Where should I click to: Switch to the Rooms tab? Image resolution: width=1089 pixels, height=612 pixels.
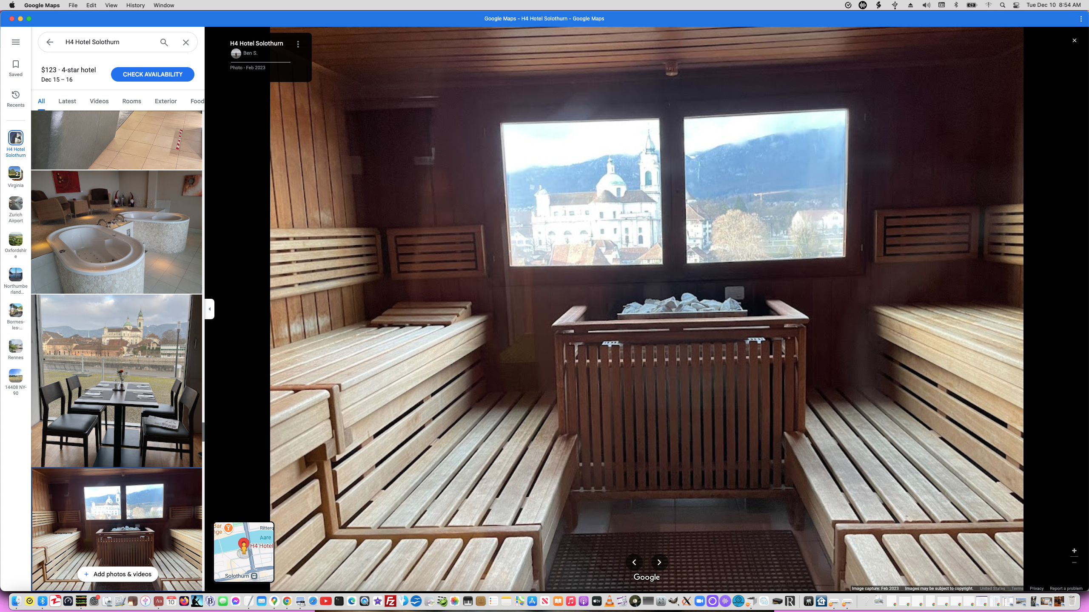tap(131, 101)
